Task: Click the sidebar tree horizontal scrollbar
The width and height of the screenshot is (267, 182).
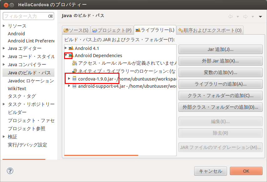Action: [24, 160]
